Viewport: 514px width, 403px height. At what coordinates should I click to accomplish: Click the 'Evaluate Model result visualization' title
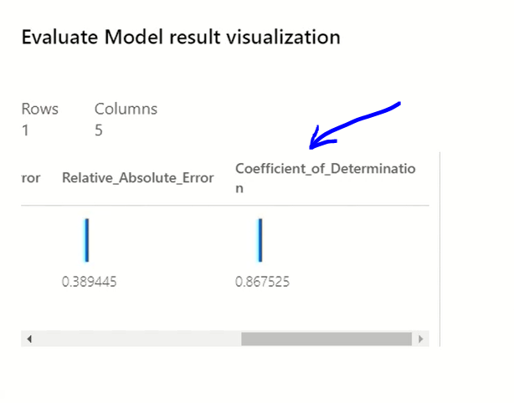[x=181, y=37]
